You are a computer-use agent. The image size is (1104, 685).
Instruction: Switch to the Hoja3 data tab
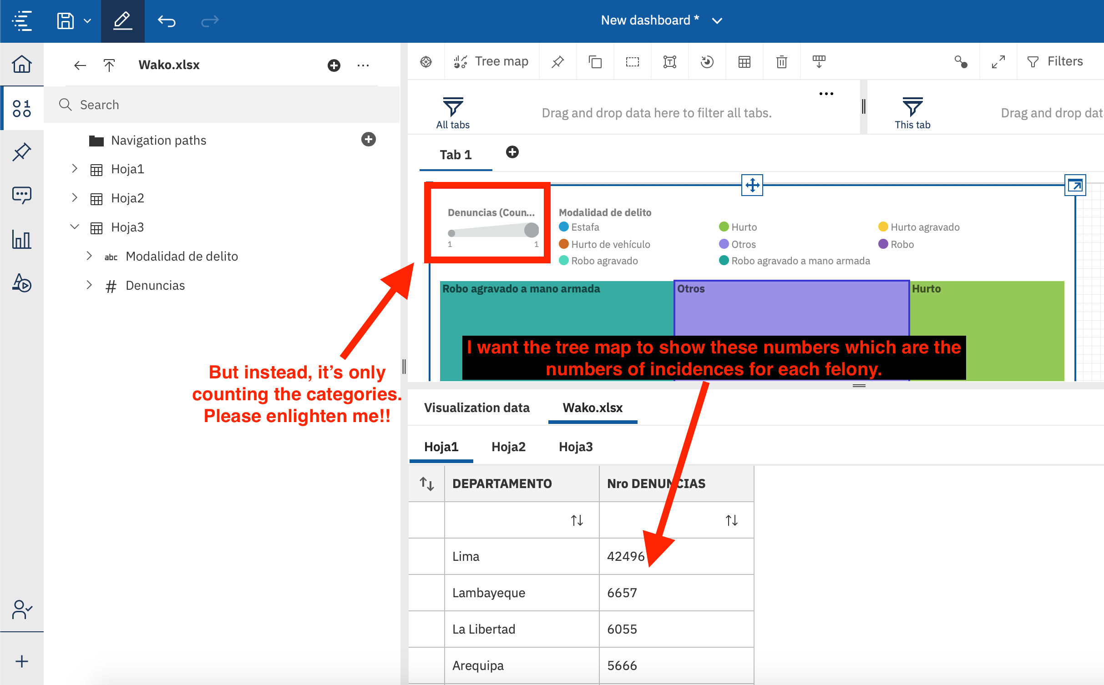click(575, 447)
